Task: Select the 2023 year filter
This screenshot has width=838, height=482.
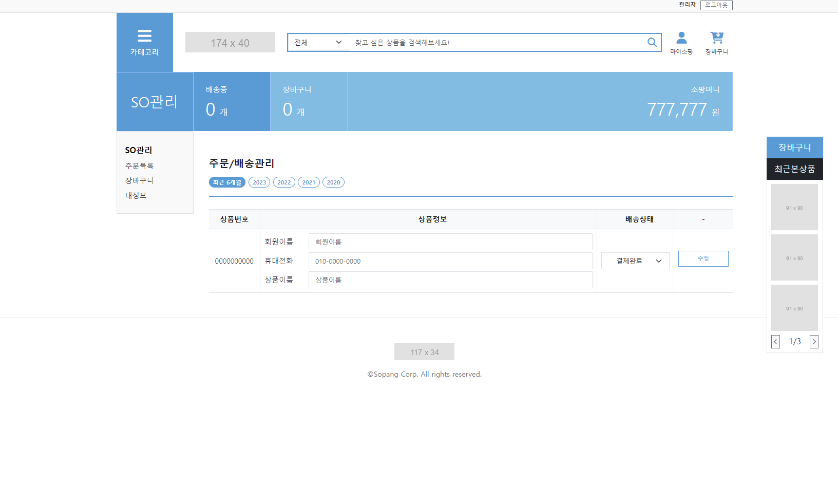Action: click(259, 182)
